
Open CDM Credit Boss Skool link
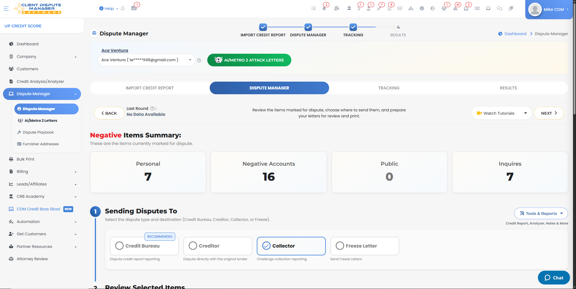(38, 209)
